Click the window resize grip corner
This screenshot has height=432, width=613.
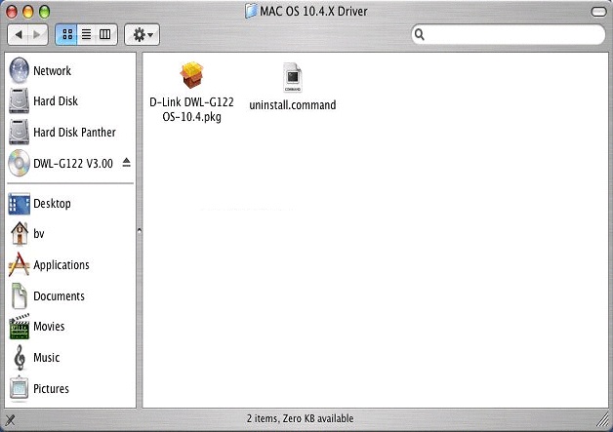(603, 420)
